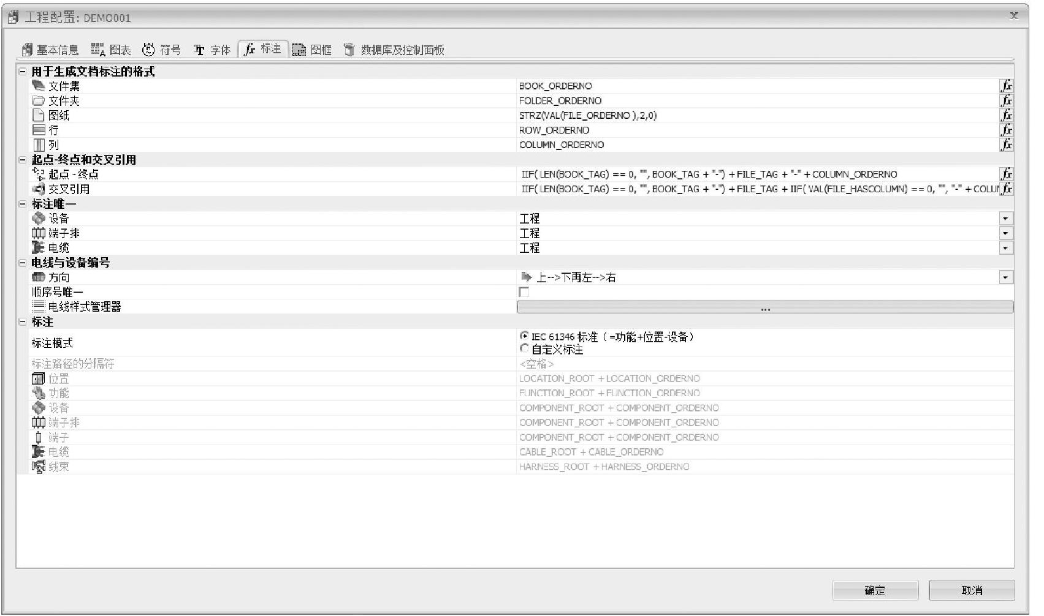Click the 图纸 page icon
This screenshot has height=616, width=1044.
click(39, 115)
